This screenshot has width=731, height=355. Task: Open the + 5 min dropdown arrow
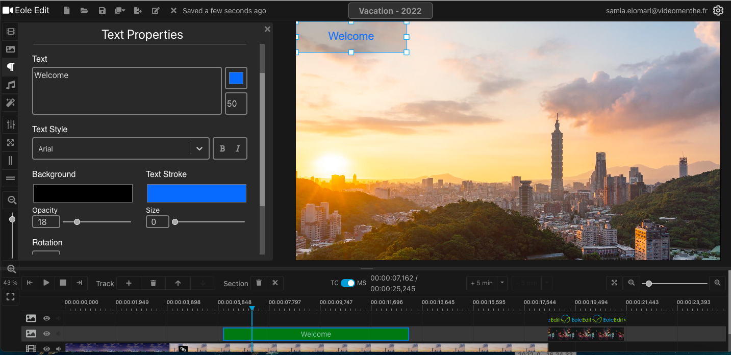click(502, 283)
